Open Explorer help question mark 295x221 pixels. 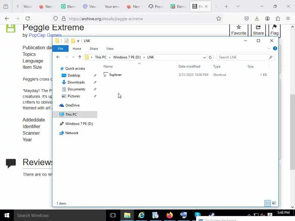coord(275,48)
